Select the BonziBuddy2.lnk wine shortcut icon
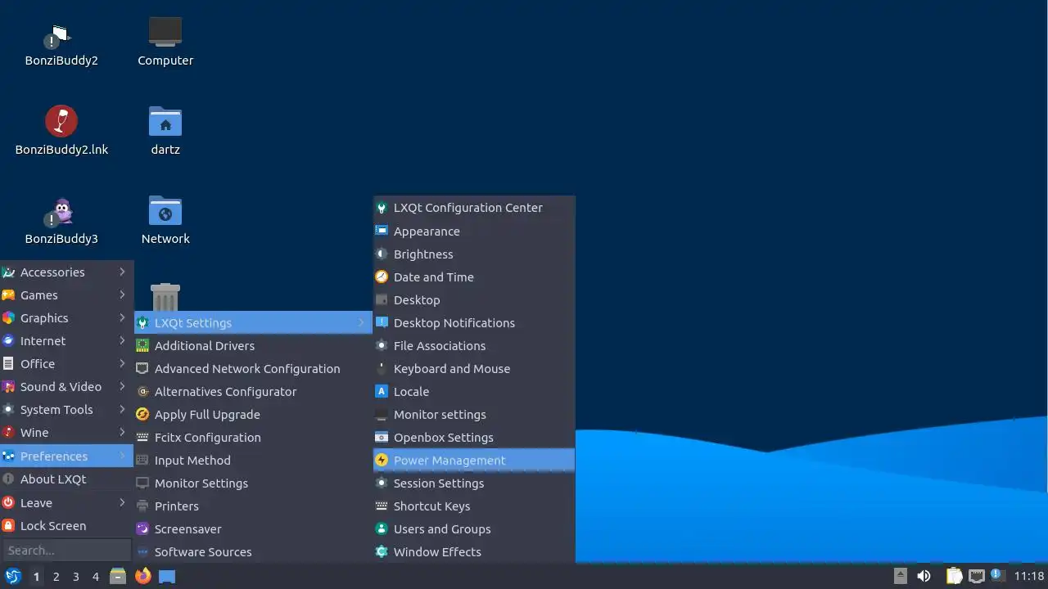This screenshot has height=589, width=1048. [61, 122]
